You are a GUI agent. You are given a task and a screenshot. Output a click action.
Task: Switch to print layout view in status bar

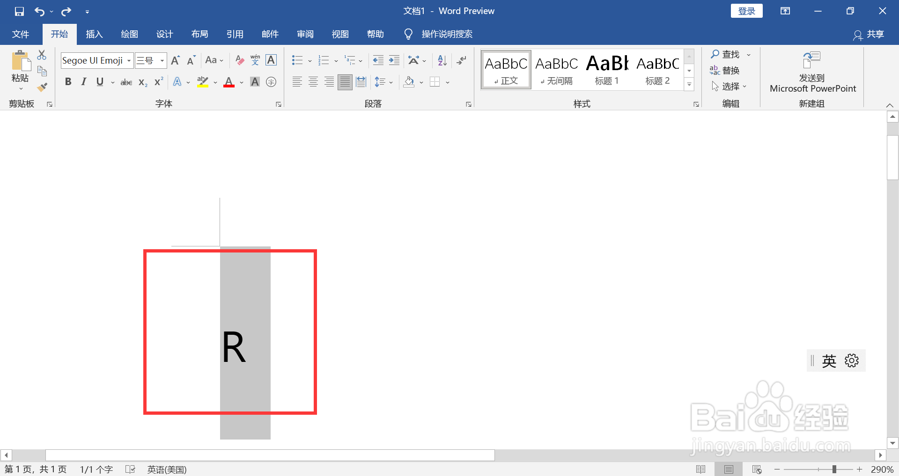pos(729,469)
